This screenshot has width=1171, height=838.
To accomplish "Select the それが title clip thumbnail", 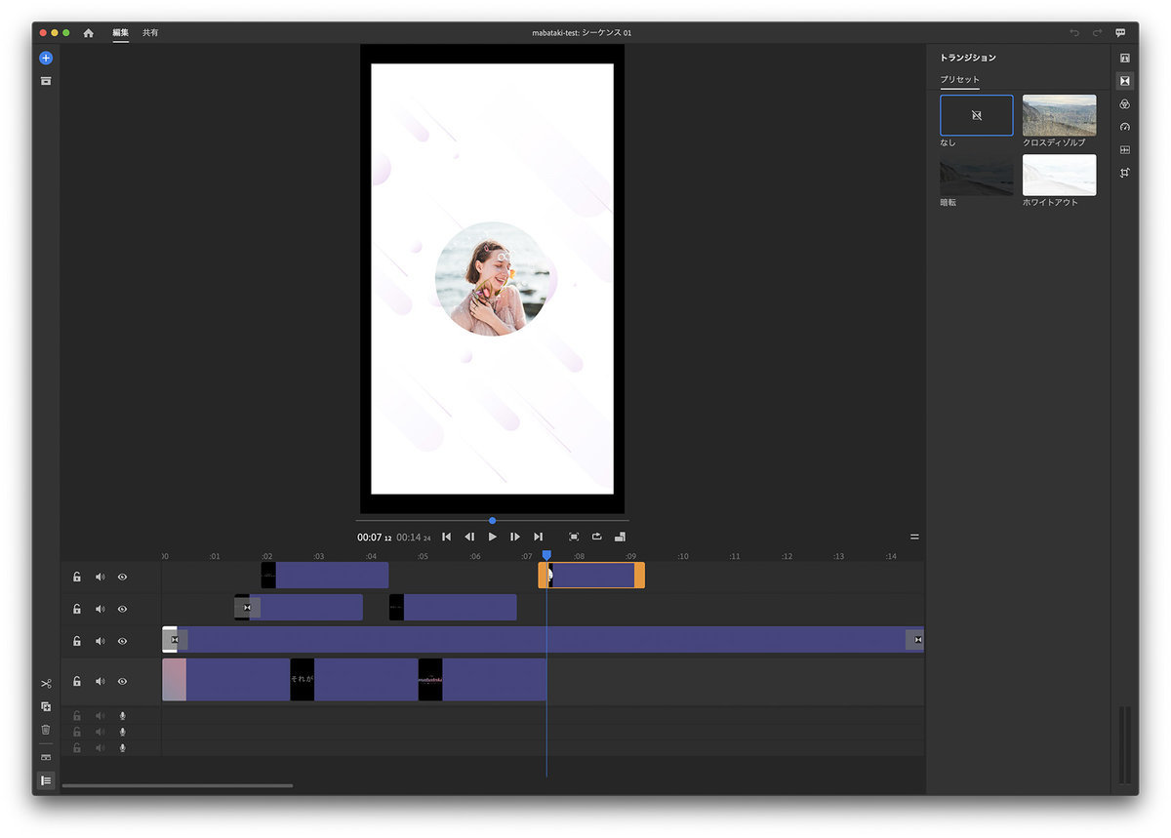I will pyautogui.click(x=303, y=679).
